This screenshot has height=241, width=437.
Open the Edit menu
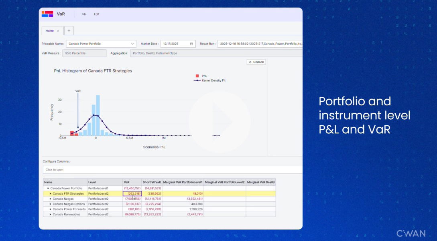coord(96,14)
